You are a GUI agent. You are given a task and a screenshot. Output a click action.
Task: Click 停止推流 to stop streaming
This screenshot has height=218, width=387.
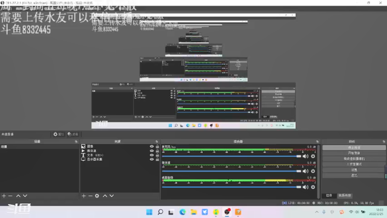pos(354,148)
